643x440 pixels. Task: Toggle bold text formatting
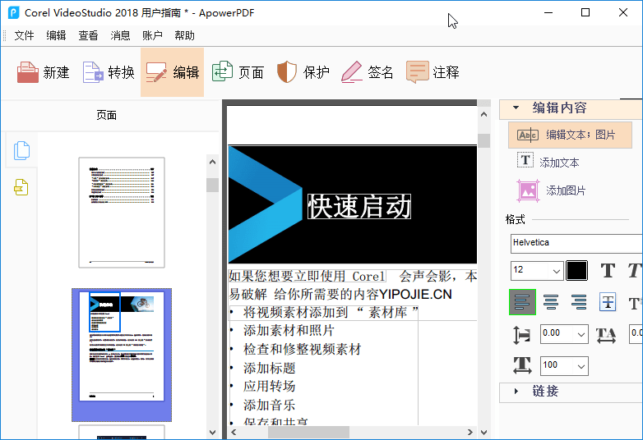coord(608,270)
